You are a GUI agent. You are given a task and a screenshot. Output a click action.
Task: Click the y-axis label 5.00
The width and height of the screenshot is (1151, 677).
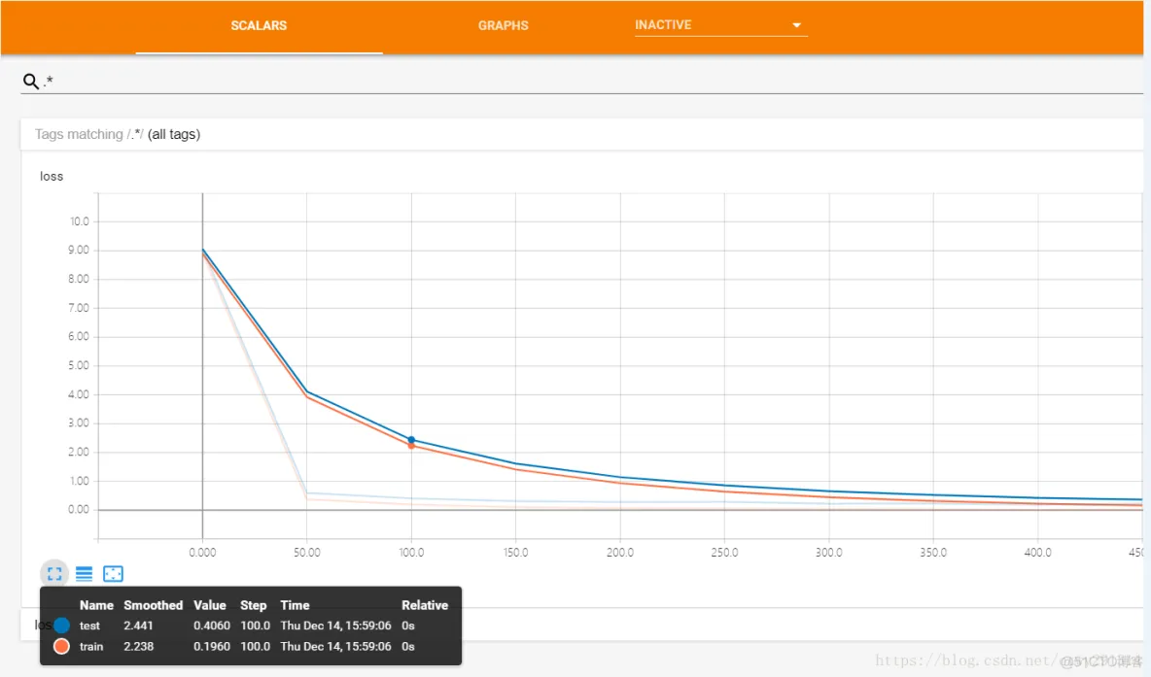78,365
